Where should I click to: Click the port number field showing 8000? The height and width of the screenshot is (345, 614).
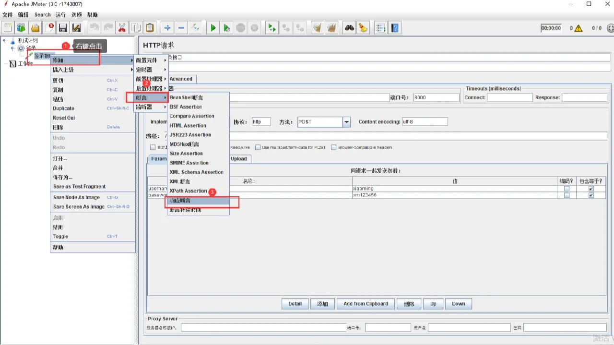tap(437, 97)
